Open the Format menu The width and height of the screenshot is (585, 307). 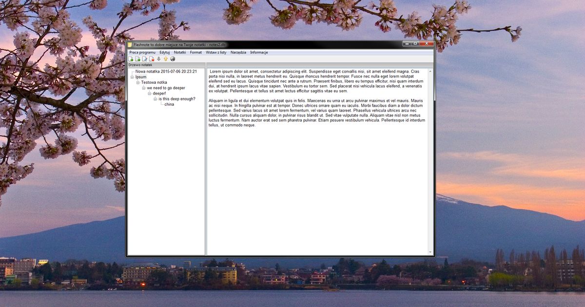[x=195, y=52]
